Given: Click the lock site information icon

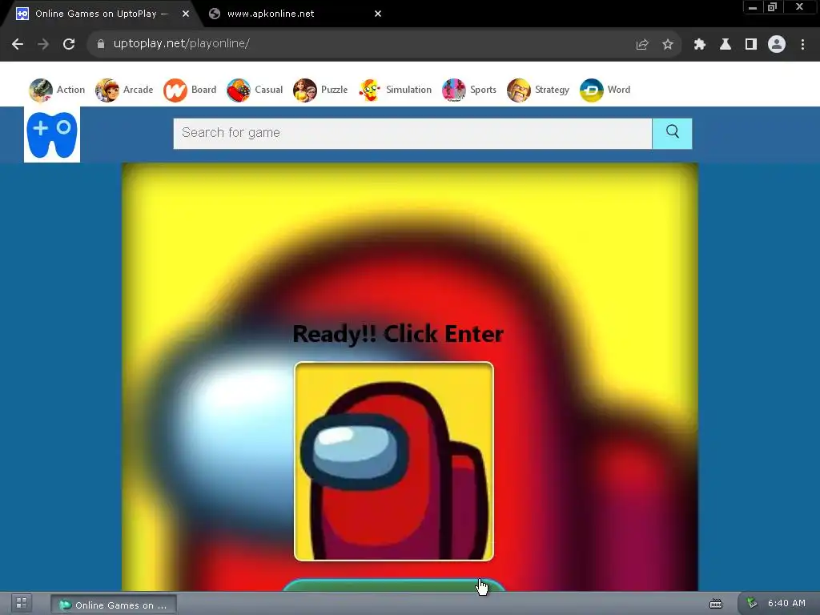Looking at the screenshot, I should click(101, 44).
